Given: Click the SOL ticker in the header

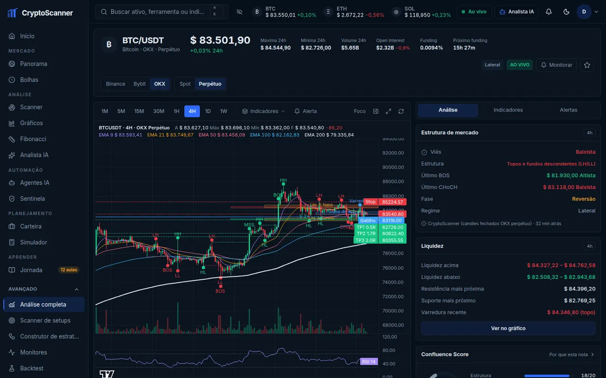Looking at the screenshot, I should (421, 12).
